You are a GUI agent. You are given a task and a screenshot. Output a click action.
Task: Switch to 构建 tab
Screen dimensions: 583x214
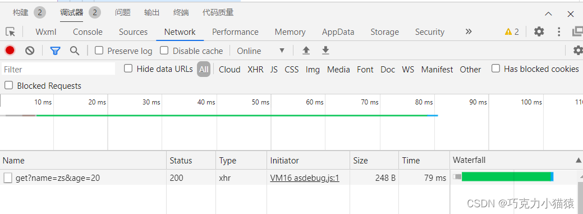pos(20,13)
